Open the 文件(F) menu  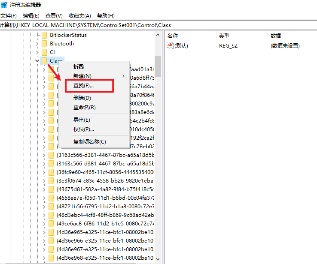(x=8, y=16)
